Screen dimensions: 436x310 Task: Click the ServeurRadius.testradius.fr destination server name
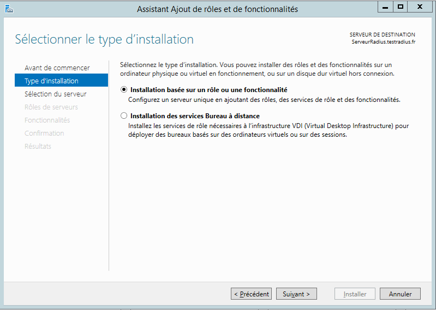[x=383, y=42]
